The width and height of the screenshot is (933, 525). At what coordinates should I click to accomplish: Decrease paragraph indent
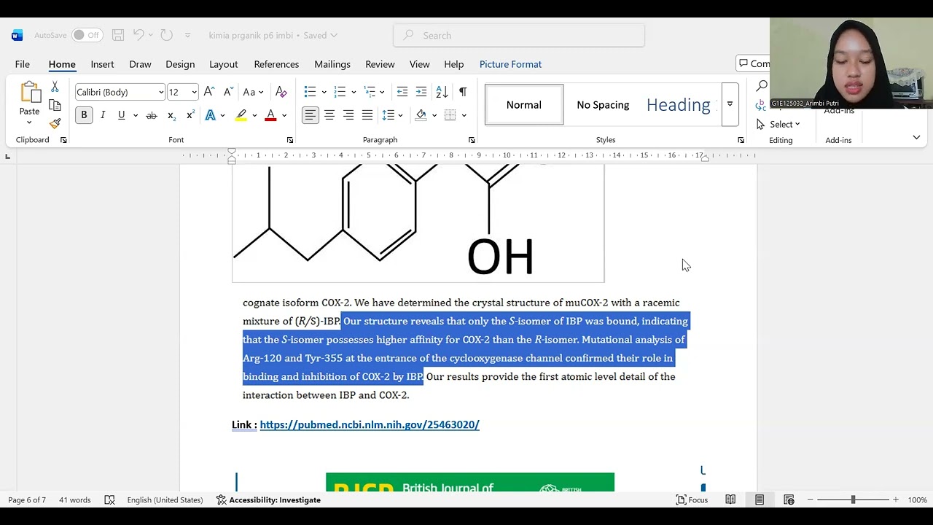coord(402,92)
